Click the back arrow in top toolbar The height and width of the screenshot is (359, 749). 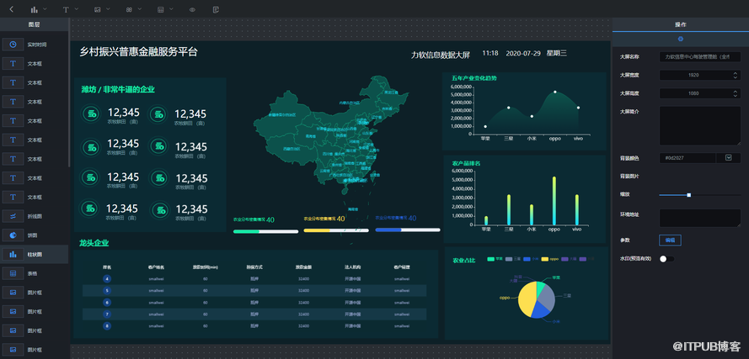pos(11,9)
